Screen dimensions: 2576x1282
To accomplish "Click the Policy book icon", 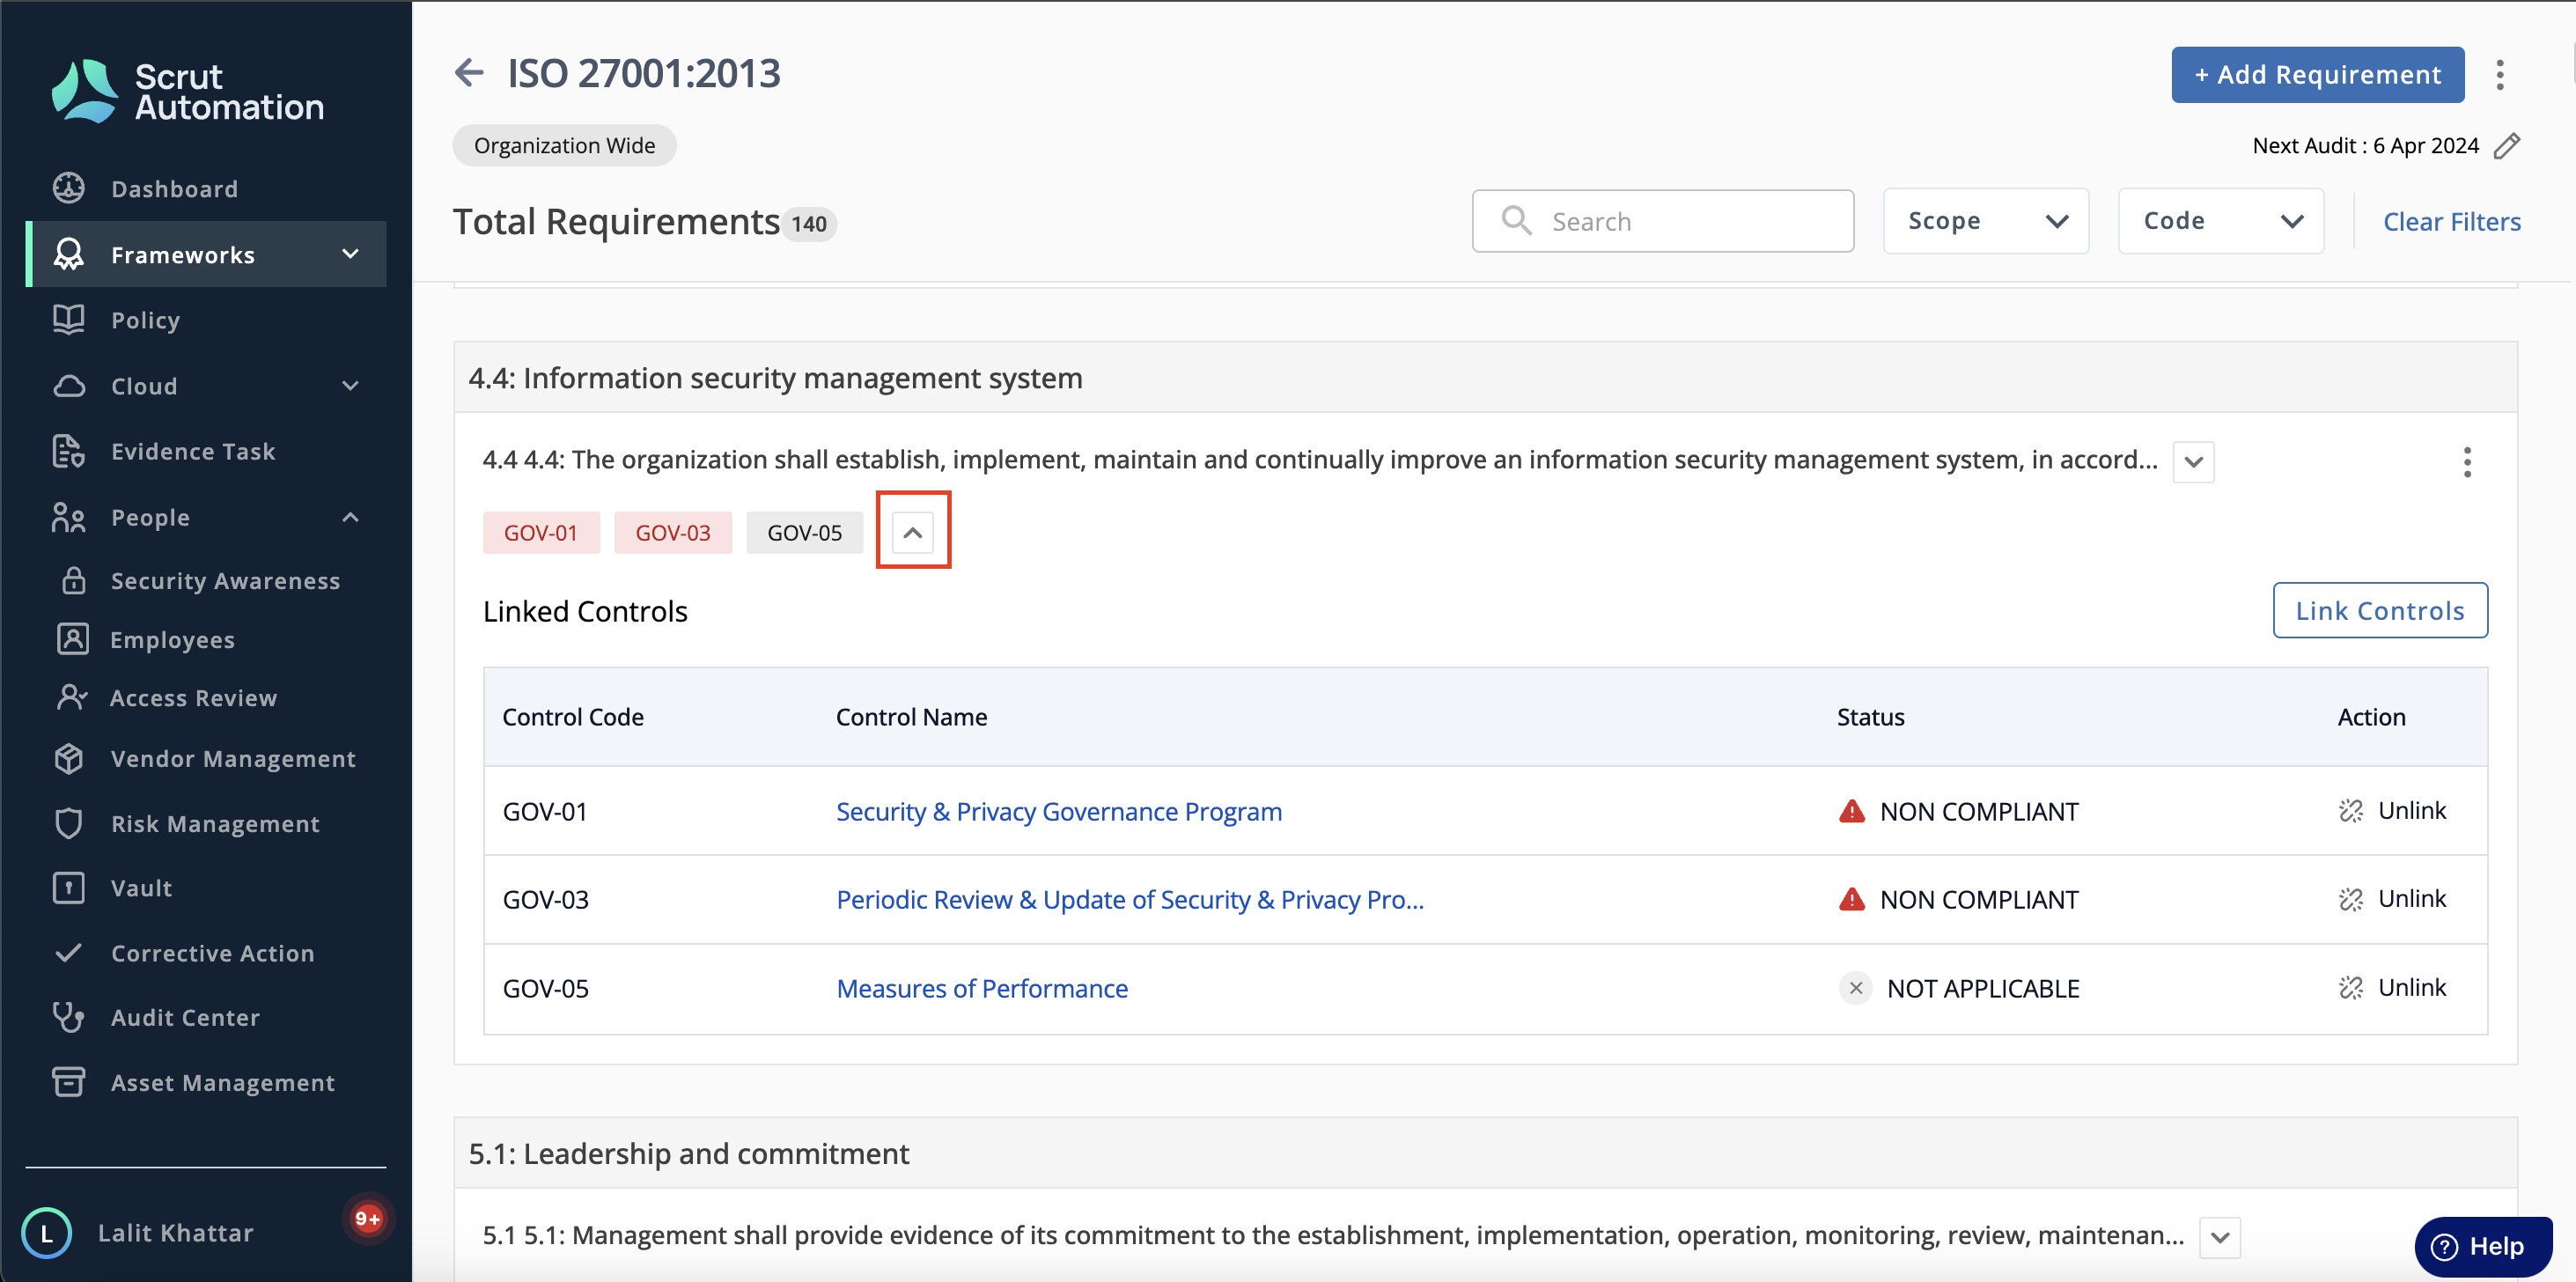I will click(69, 320).
